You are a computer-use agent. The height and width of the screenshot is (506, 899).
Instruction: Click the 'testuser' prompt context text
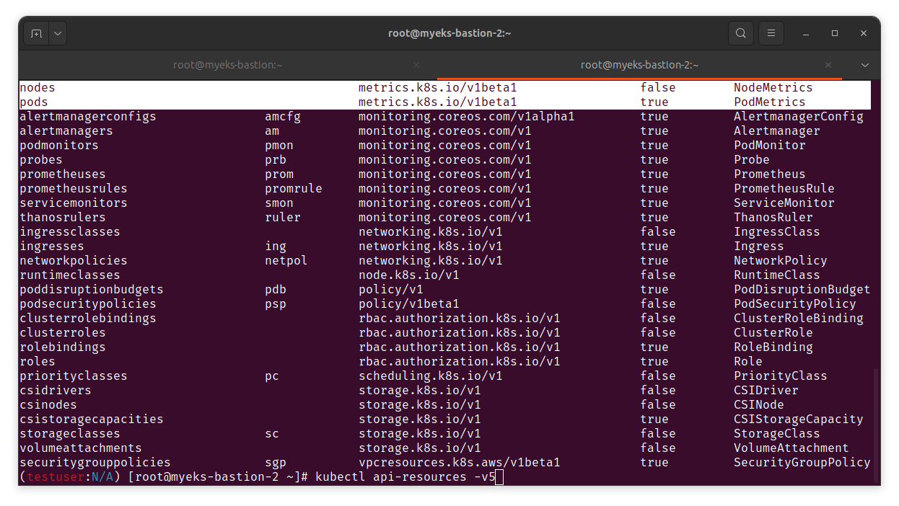pyautogui.click(x=56, y=477)
